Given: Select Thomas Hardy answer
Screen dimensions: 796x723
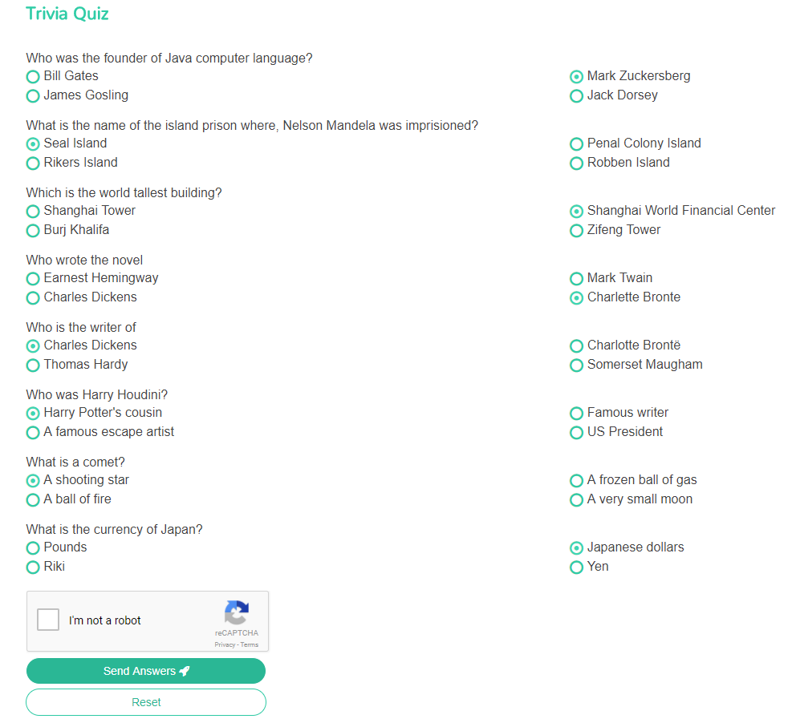Looking at the screenshot, I should tap(33, 365).
